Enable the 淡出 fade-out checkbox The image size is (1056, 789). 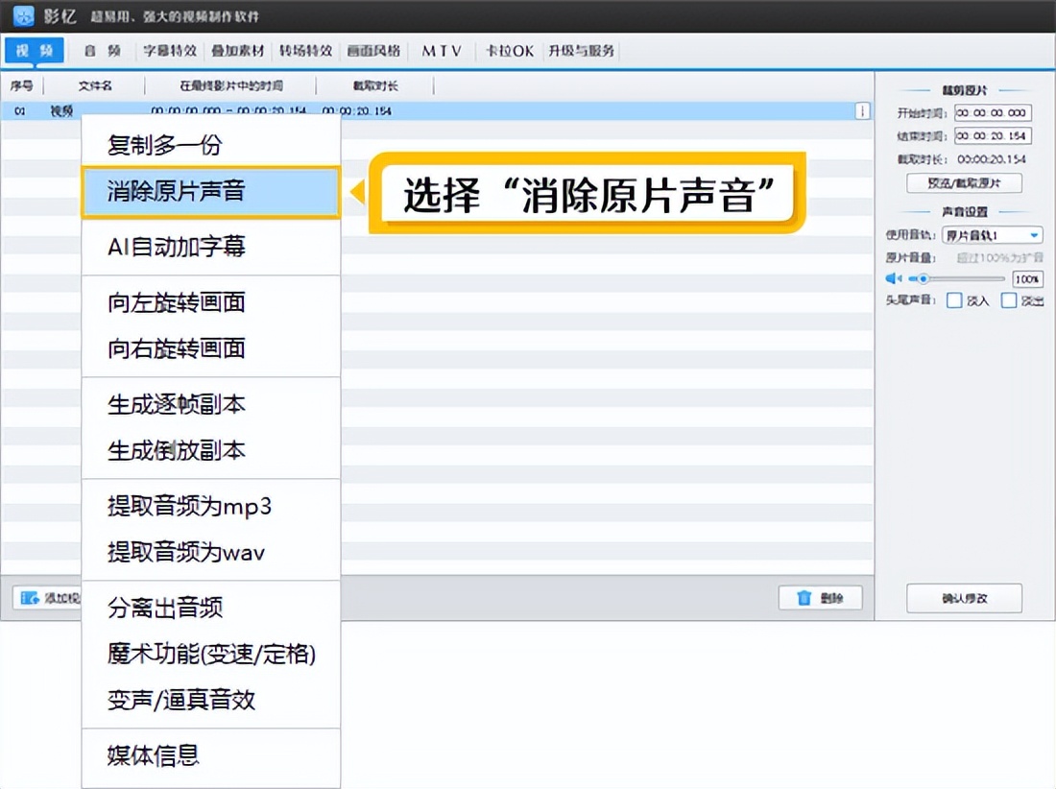[1009, 300]
